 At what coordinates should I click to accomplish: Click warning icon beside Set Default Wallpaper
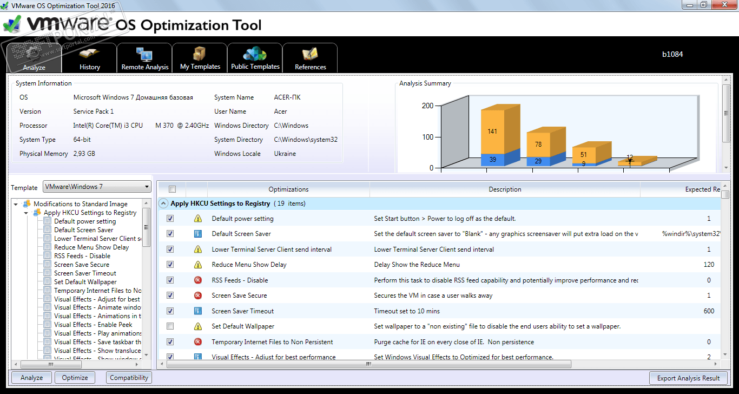[198, 326]
